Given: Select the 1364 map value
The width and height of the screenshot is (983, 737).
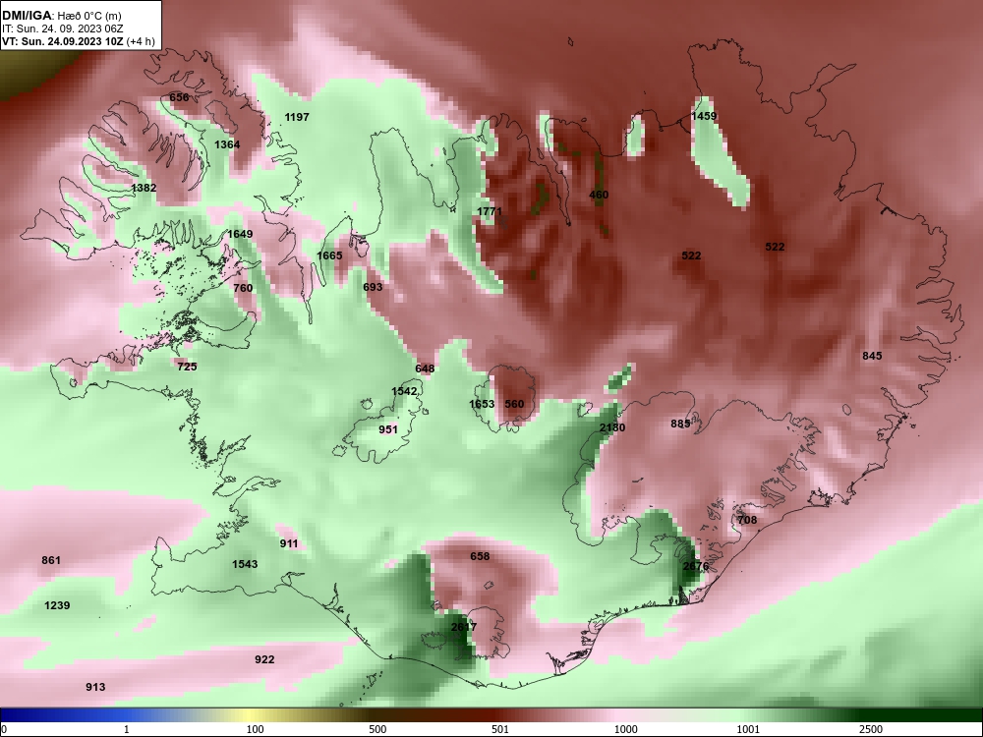Looking at the screenshot, I should coord(227,144).
